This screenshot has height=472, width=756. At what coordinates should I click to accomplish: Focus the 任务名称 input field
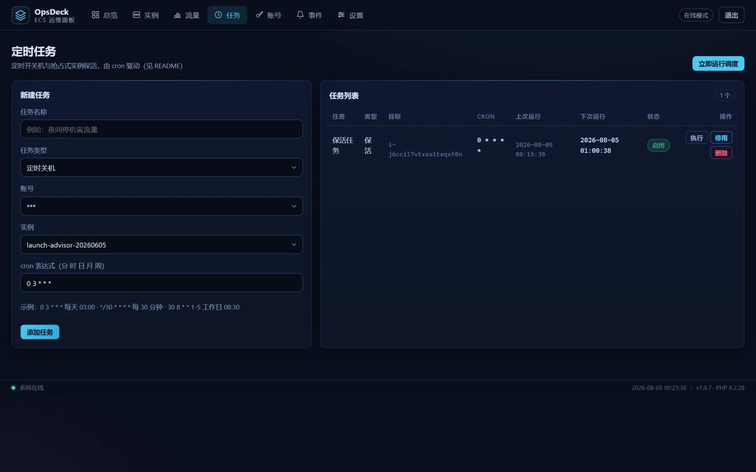click(x=161, y=129)
